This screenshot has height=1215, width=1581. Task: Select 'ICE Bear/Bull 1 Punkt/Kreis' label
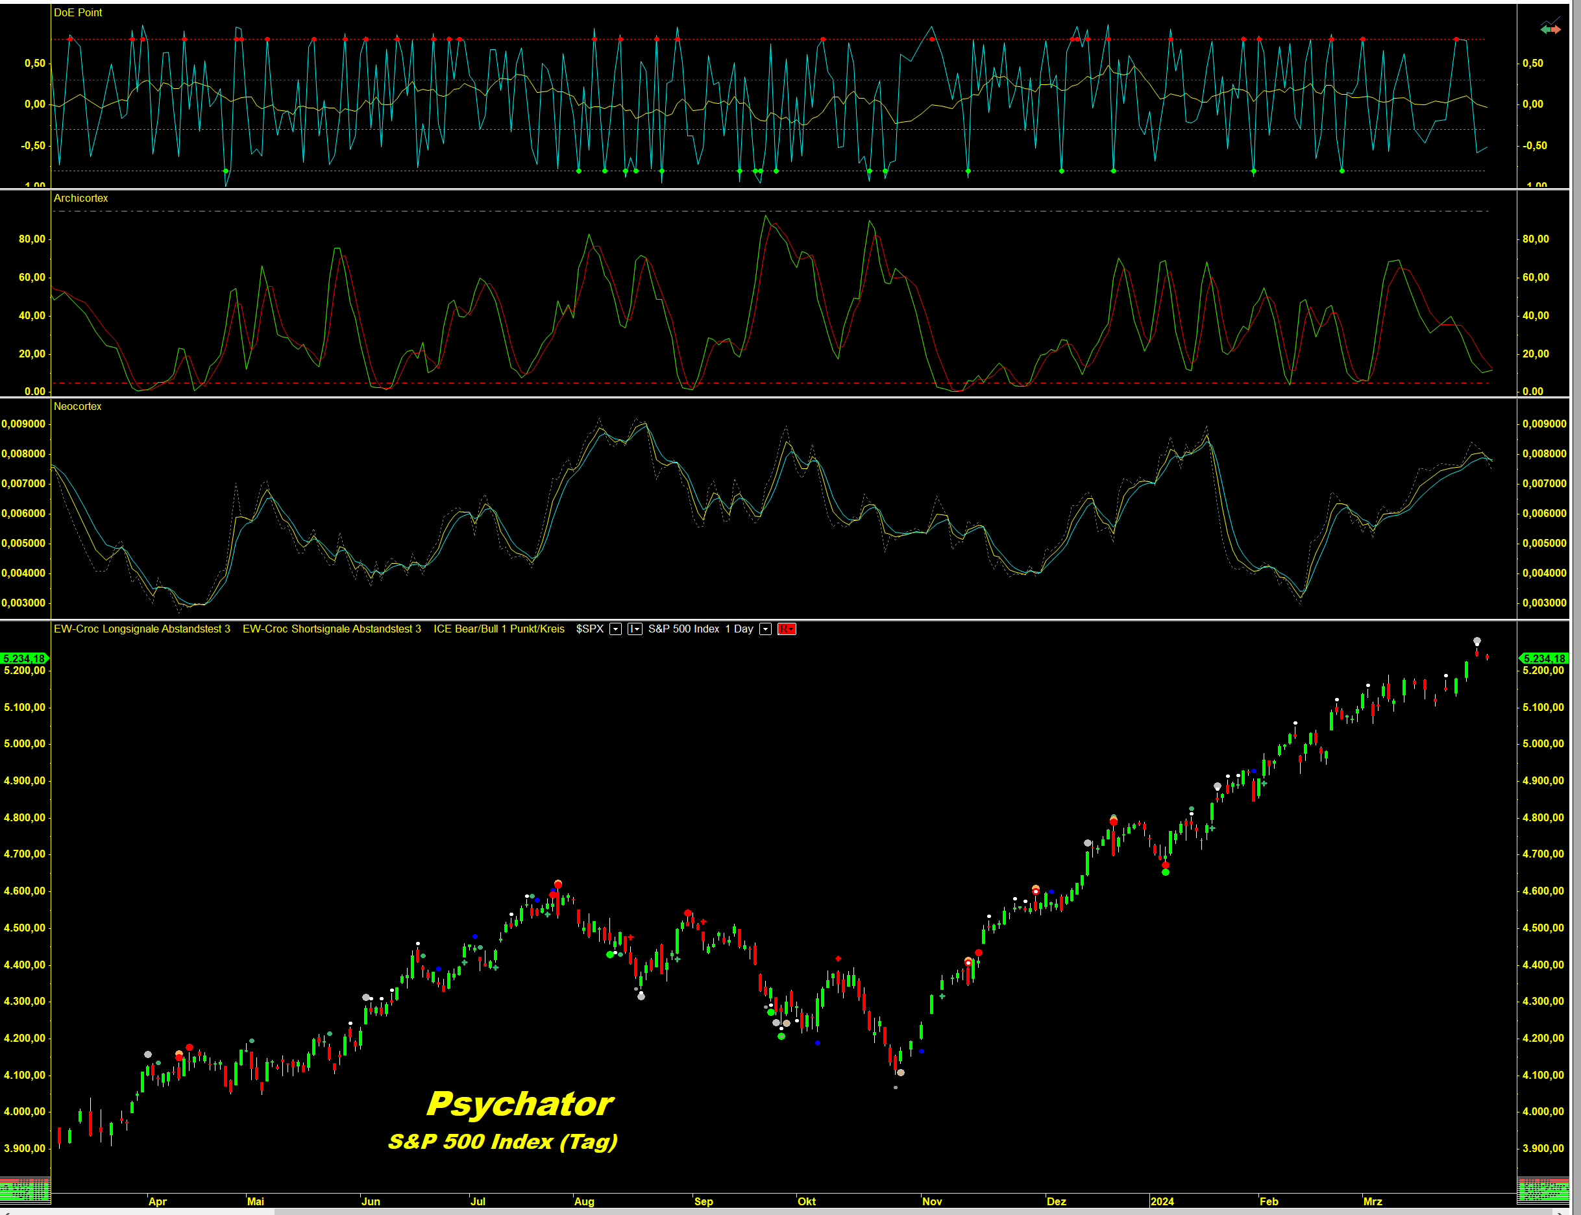click(x=498, y=629)
